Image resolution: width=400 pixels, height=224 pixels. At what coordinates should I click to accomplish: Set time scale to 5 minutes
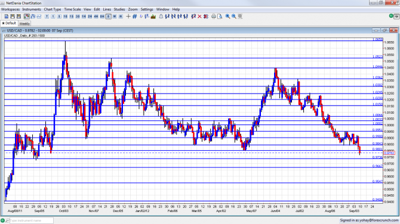(x=59, y=17)
